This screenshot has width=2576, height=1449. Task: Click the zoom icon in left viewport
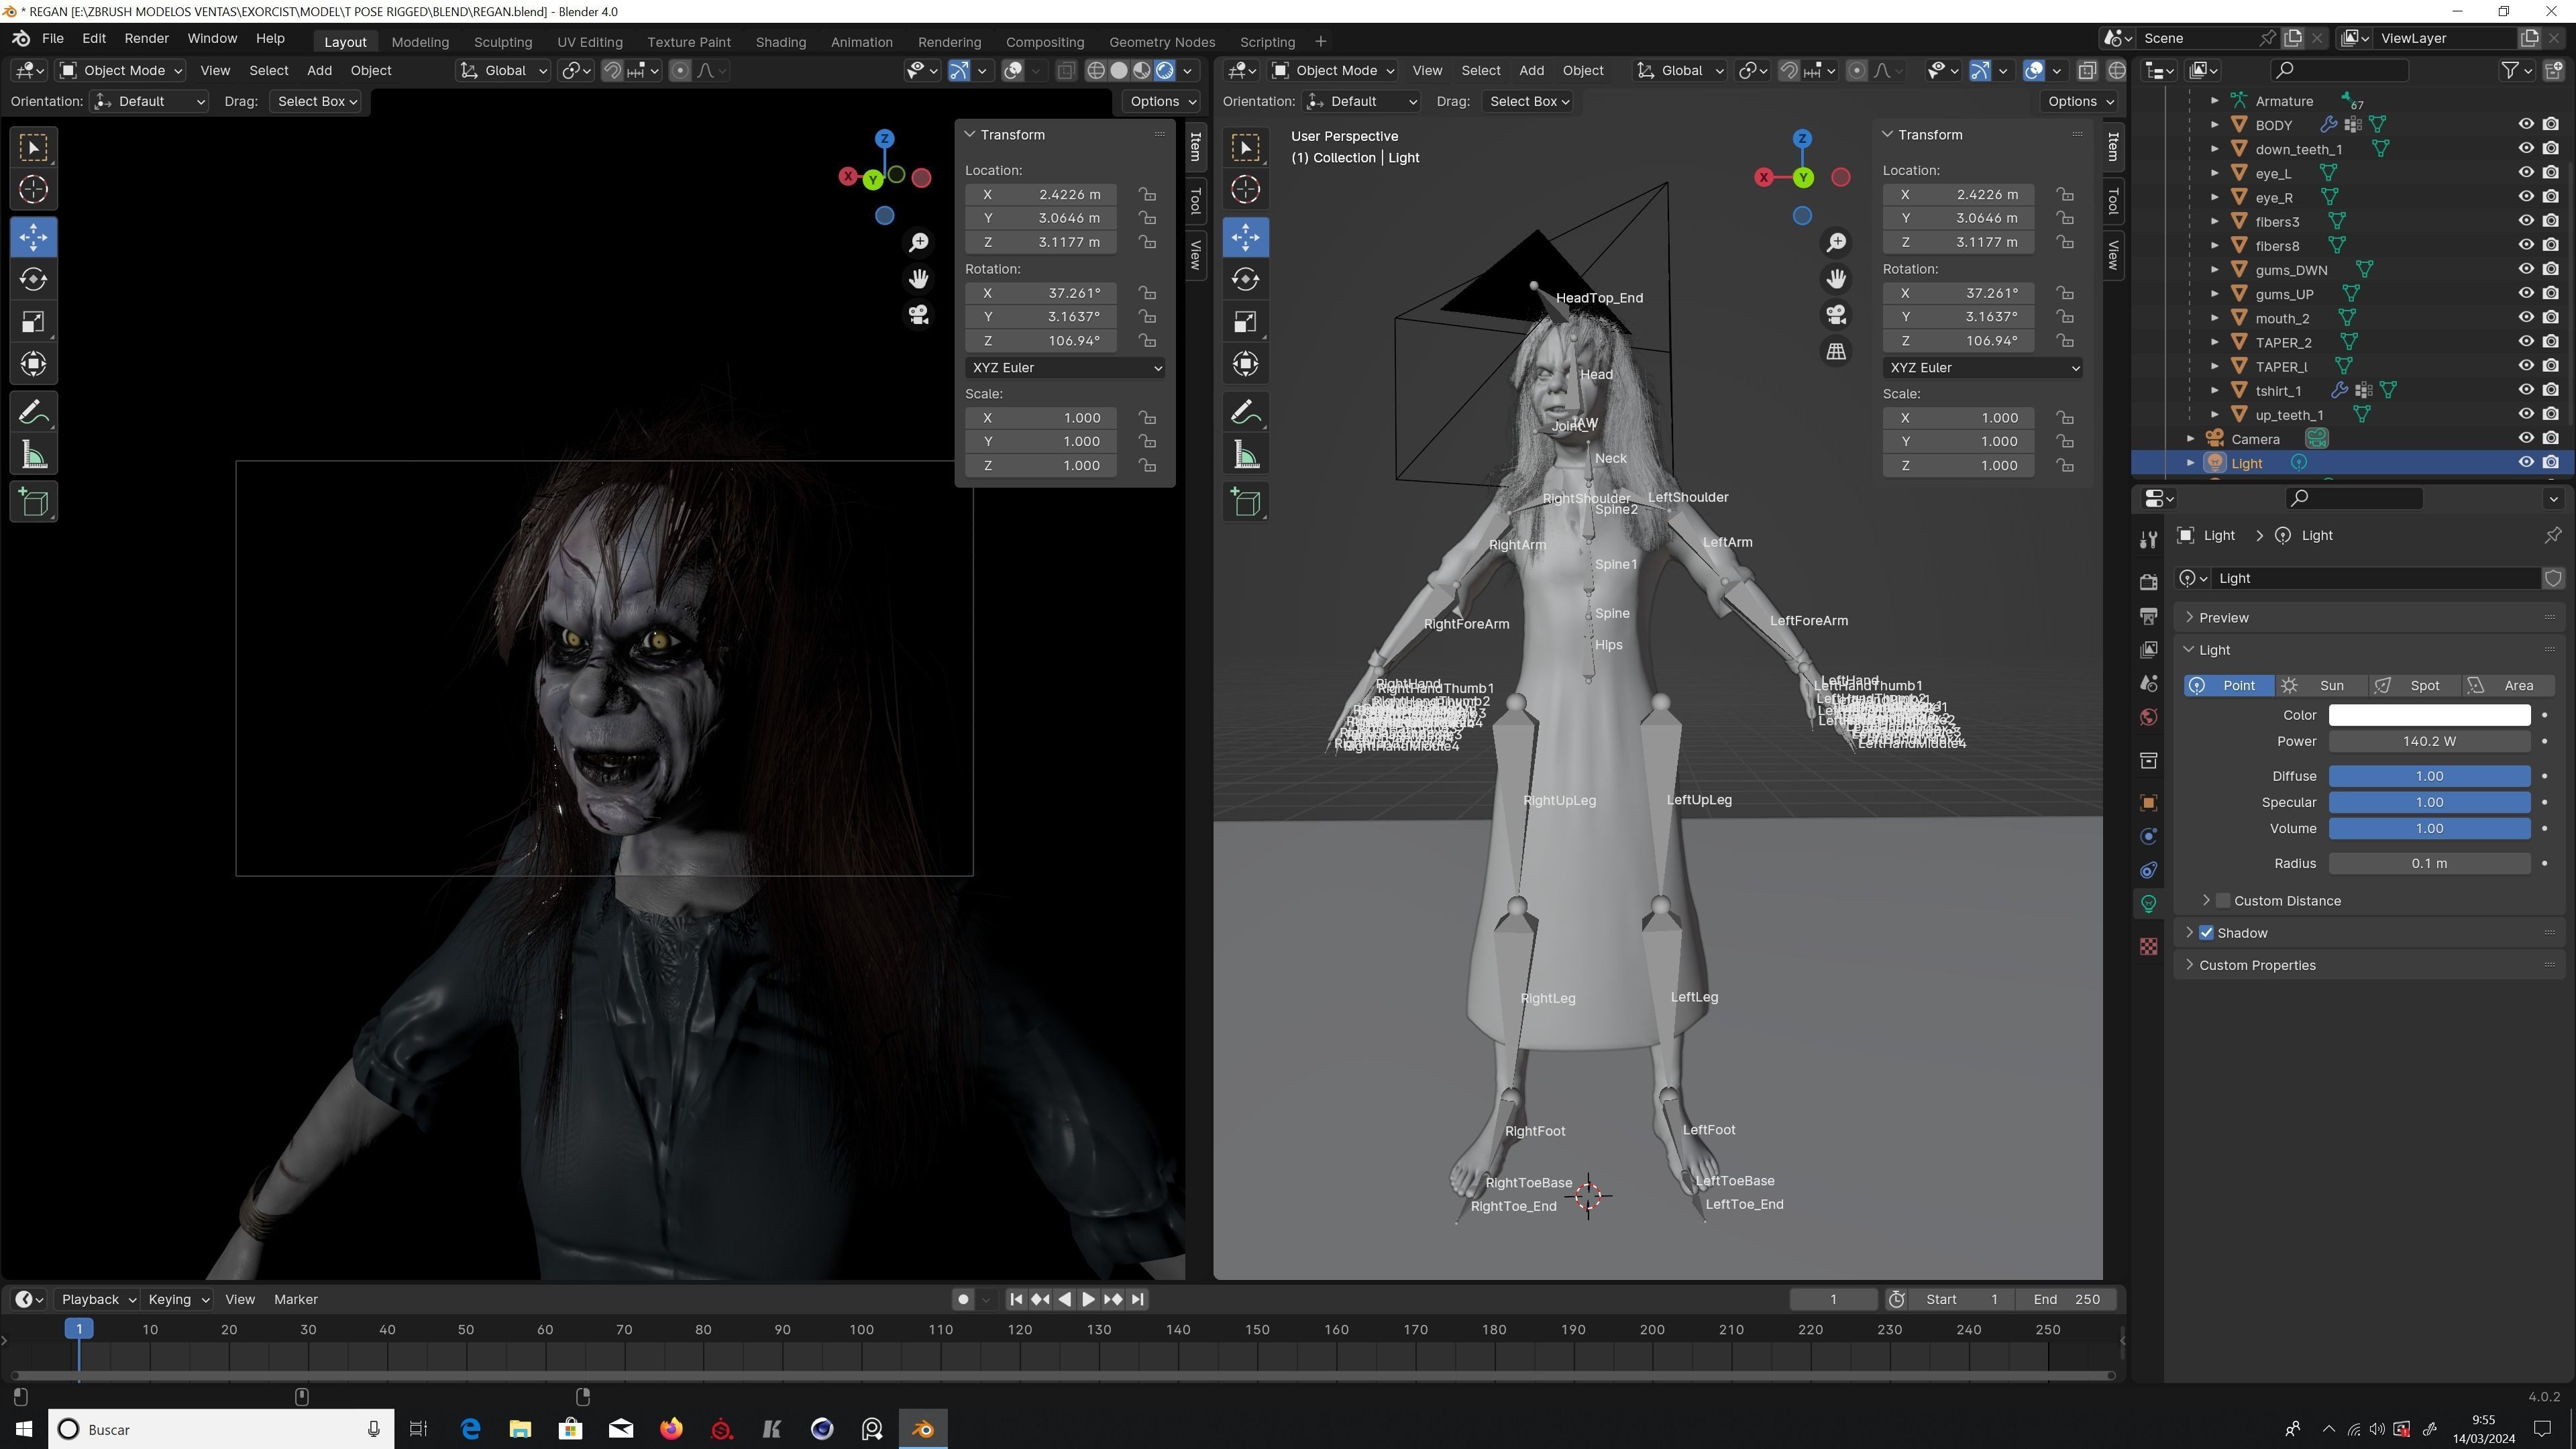pyautogui.click(x=918, y=242)
